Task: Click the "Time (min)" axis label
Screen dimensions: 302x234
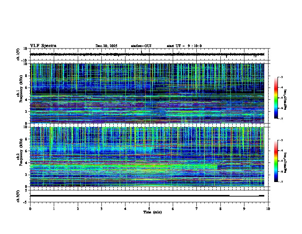Action: [x=153, y=212]
